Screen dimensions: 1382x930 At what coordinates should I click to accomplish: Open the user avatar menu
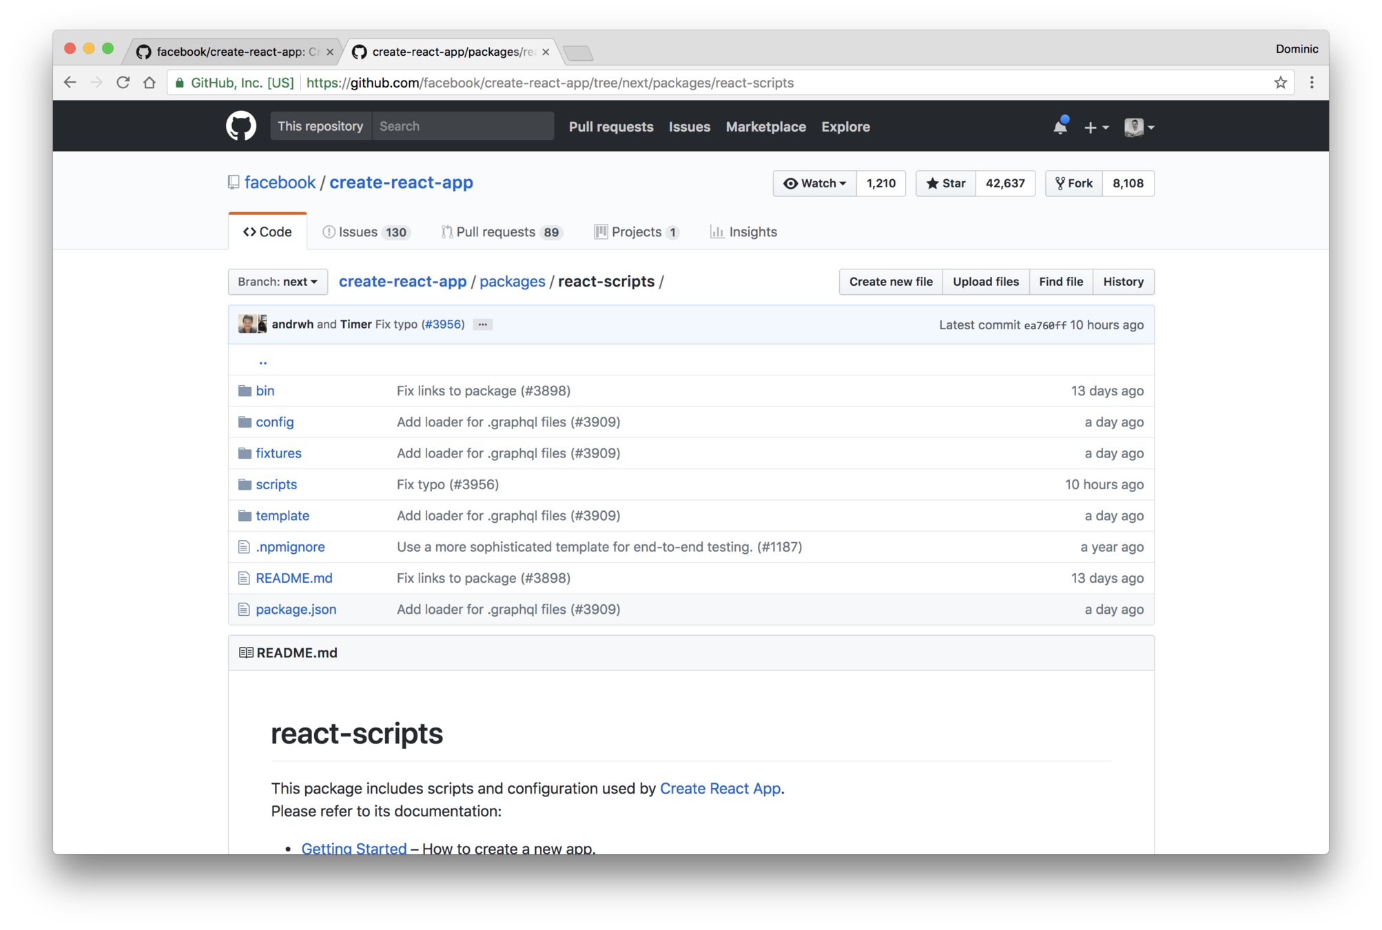tap(1139, 127)
